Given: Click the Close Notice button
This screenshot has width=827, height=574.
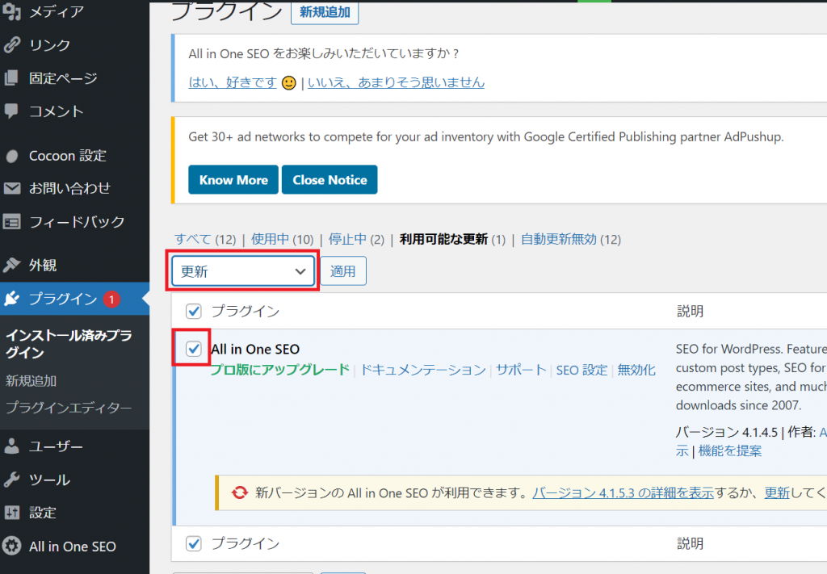Looking at the screenshot, I should click(x=330, y=180).
